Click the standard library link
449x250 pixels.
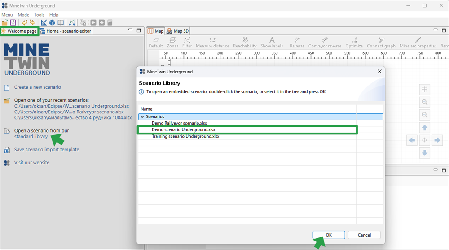(31, 137)
